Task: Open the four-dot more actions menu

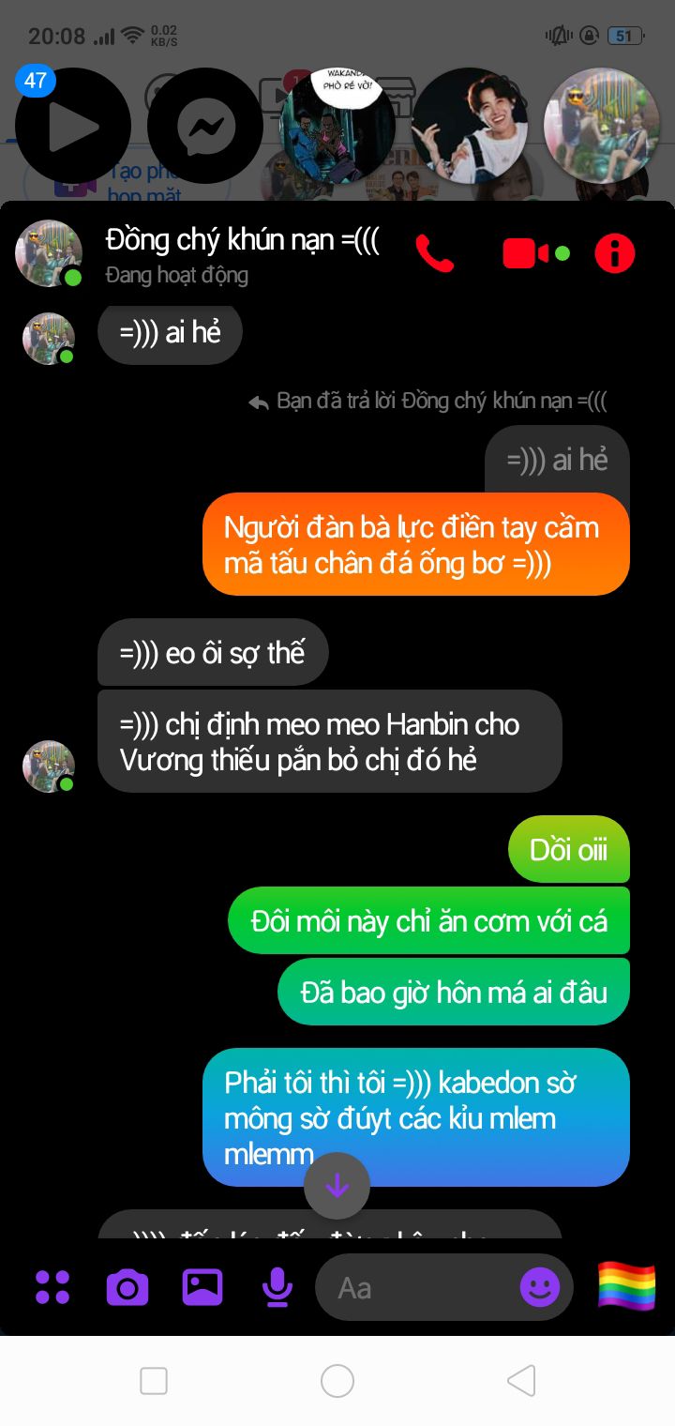Action: (52, 1287)
